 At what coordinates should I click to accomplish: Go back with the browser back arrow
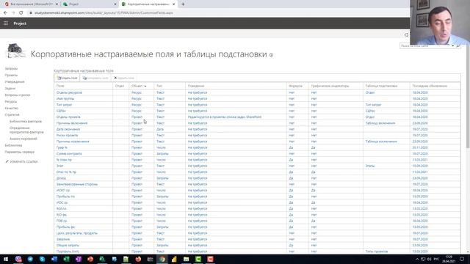tap(5, 13)
